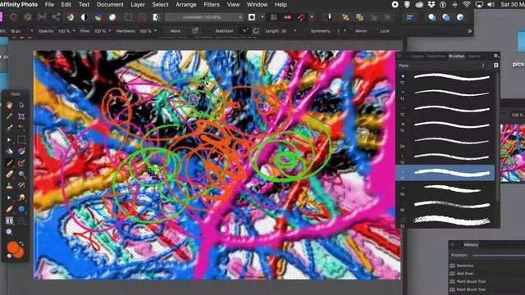The height and width of the screenshot is (295, 525).
Task: Select the Healing bandage tool
Action: [9, 209]
